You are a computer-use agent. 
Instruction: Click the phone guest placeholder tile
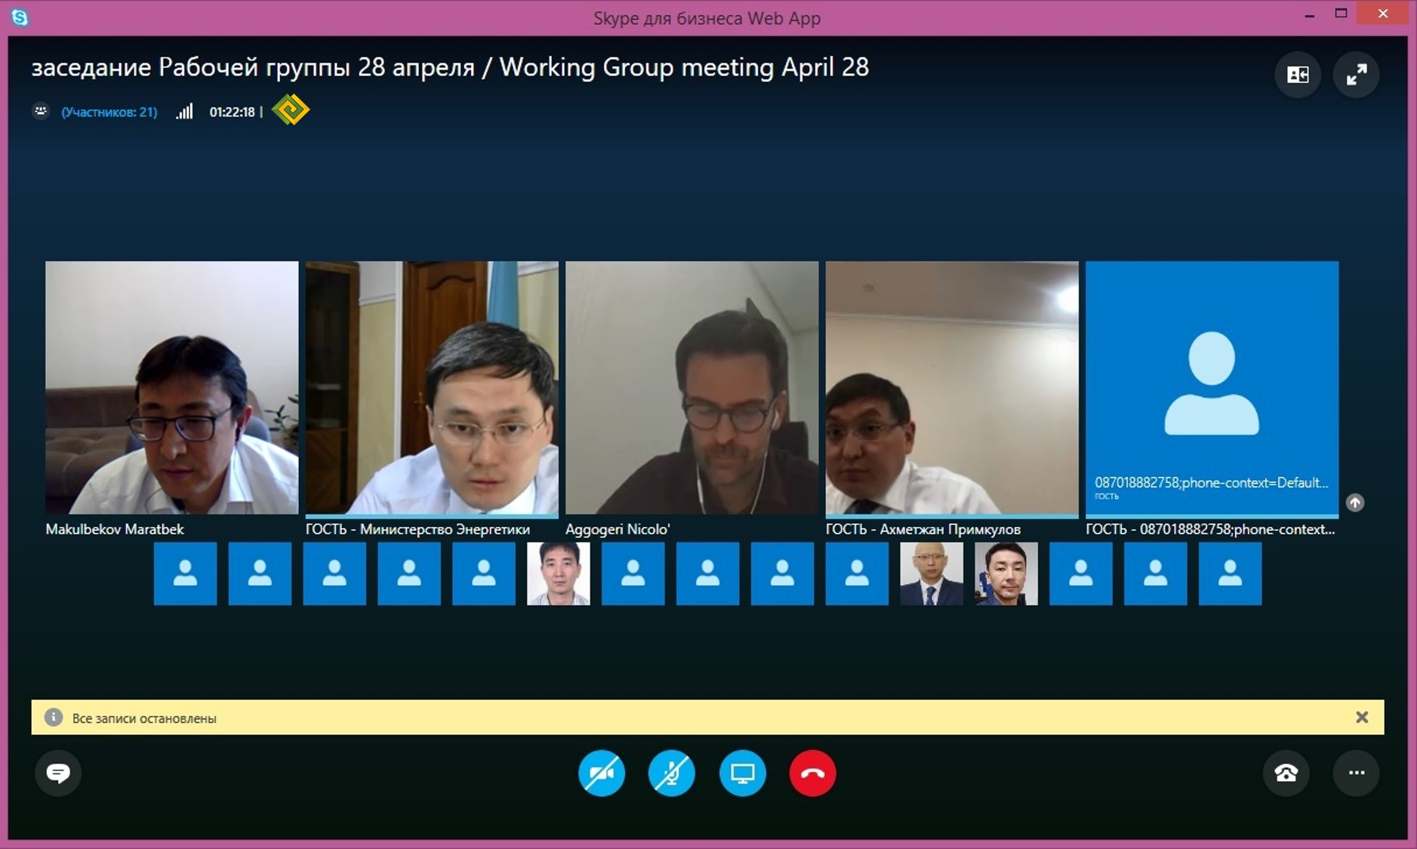tap(1212, 388)
